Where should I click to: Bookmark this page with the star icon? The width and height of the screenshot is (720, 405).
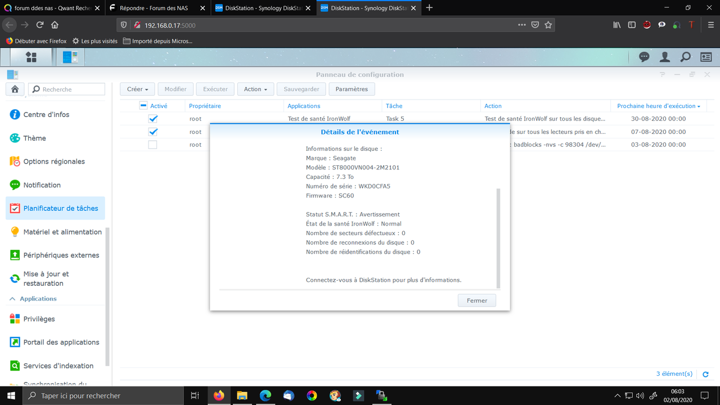548,25
